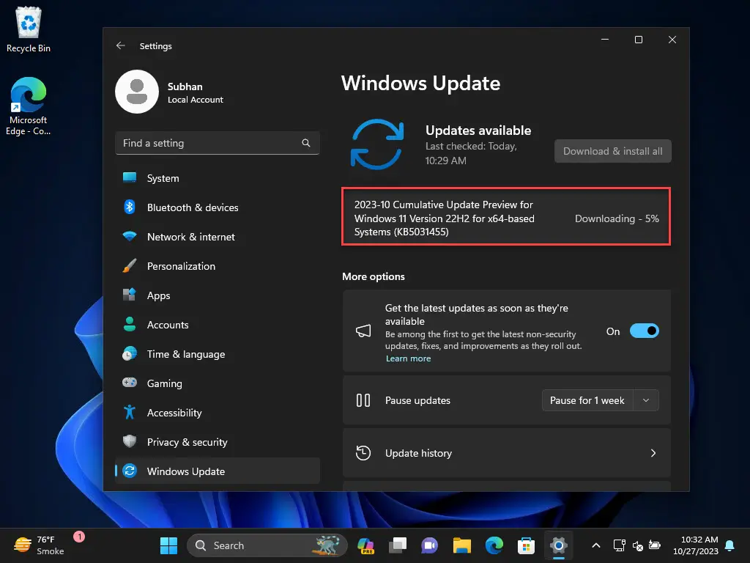Click the Personalization paintbrush icon
The width and height of the screenshot is (750, 563).
(130, 265)
